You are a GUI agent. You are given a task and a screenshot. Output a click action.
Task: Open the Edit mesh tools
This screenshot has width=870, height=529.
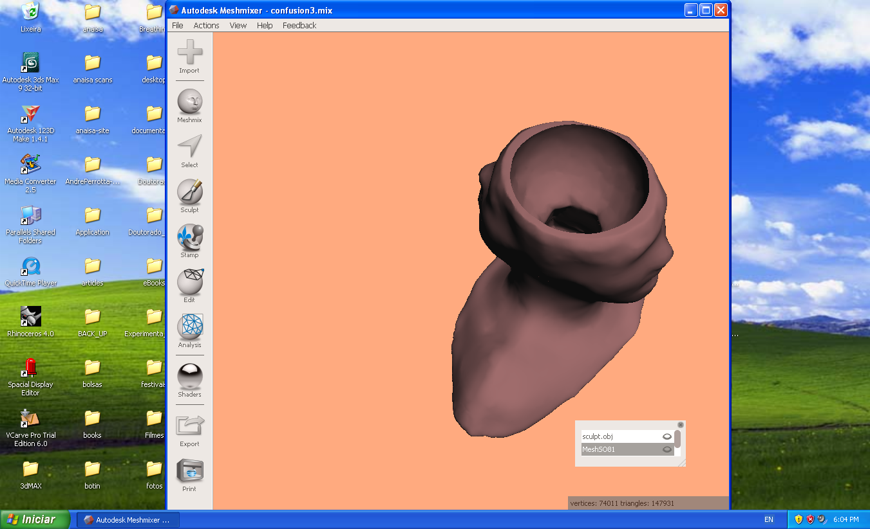tap(189, 287)
